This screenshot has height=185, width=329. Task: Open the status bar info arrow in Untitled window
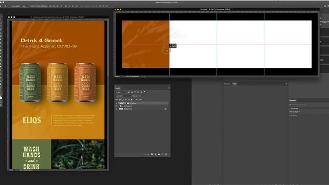click(144, 77)
